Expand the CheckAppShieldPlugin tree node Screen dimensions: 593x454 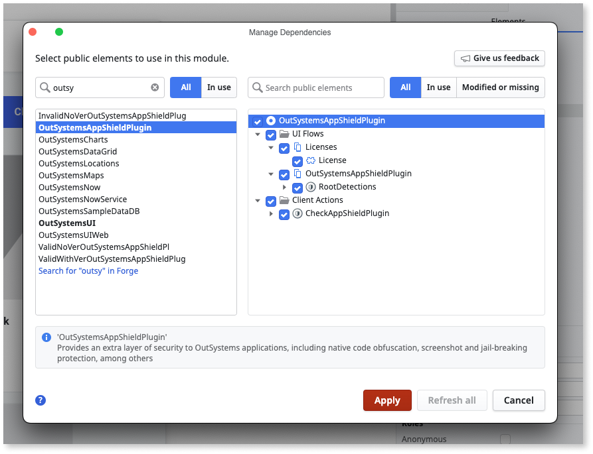point(271,214)
